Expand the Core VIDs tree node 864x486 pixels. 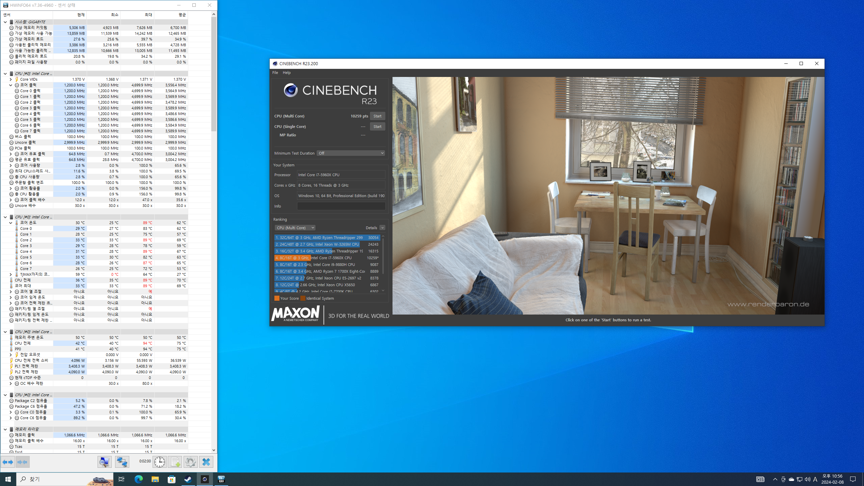11,79
